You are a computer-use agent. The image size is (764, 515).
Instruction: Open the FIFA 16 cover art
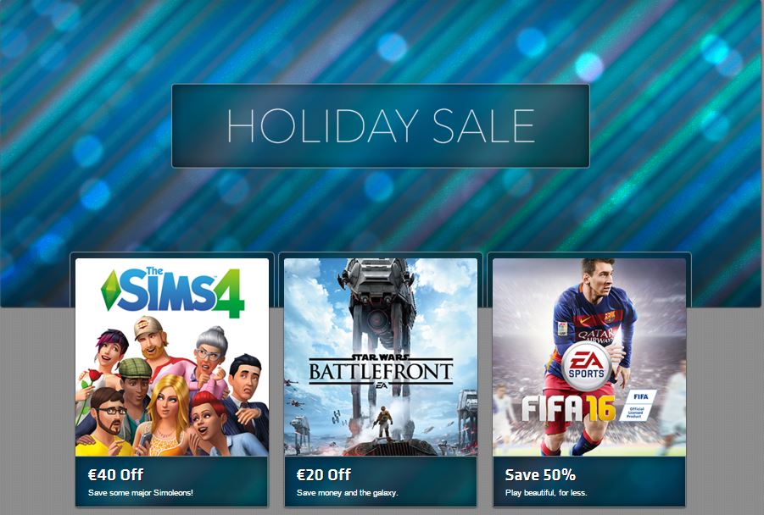coord(589,357)
